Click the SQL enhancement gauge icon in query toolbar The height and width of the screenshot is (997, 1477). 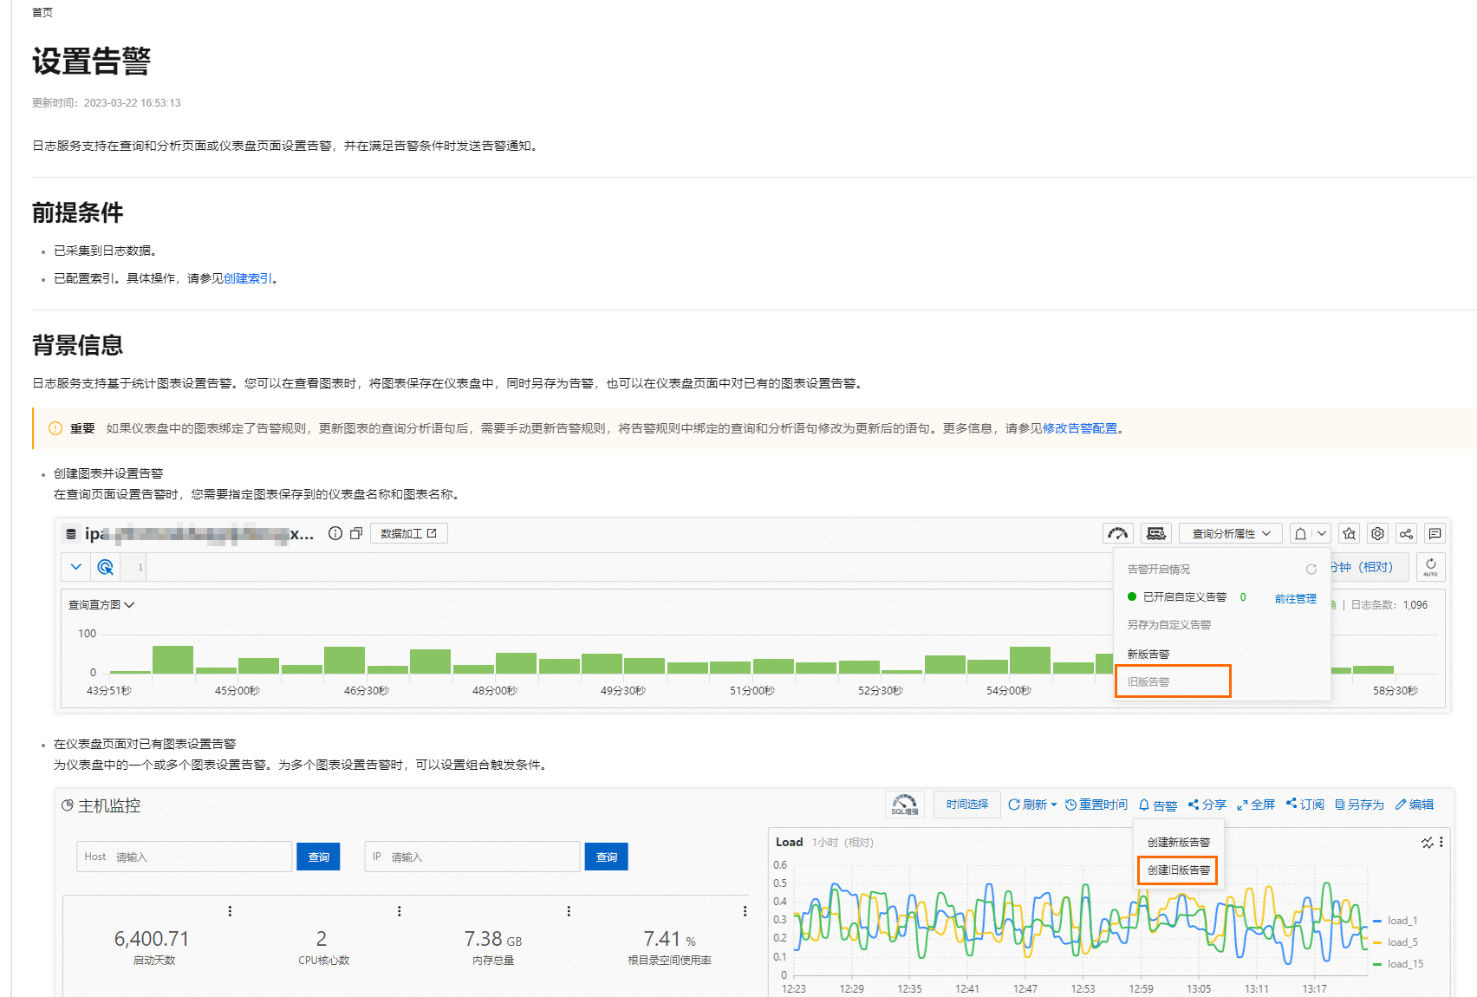(1118, 534)
